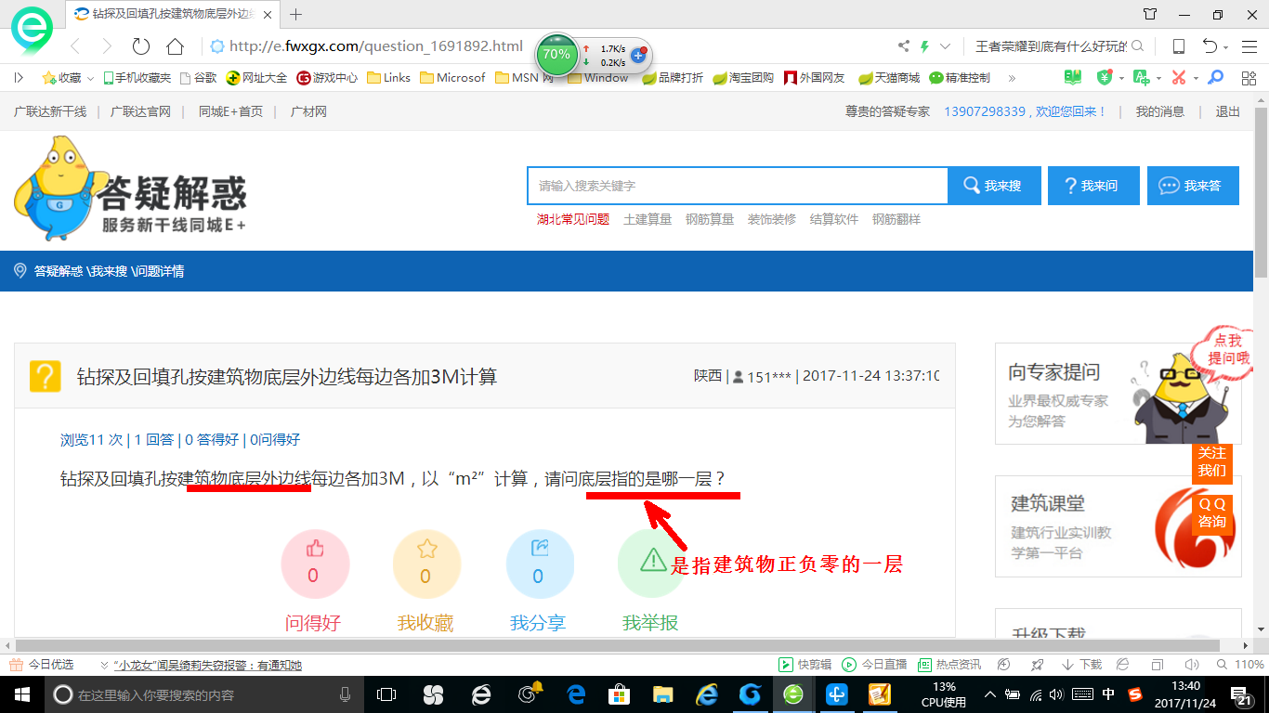Open the browser skin (shirt) icon
Viewport: 1269px width, 713px height.
click(1150, 14)
